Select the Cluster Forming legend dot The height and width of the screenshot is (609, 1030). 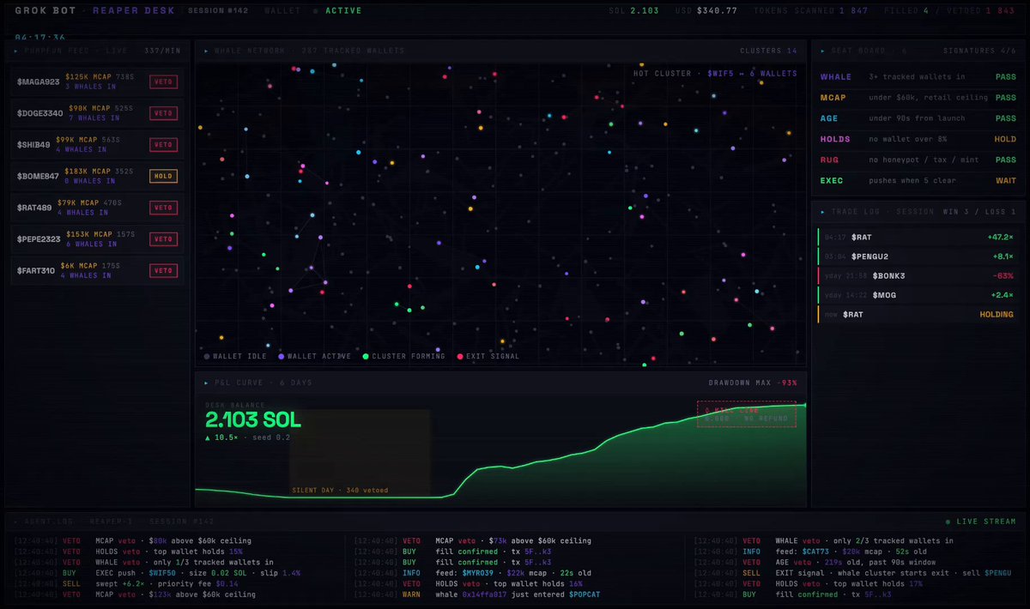pos(365,356)
